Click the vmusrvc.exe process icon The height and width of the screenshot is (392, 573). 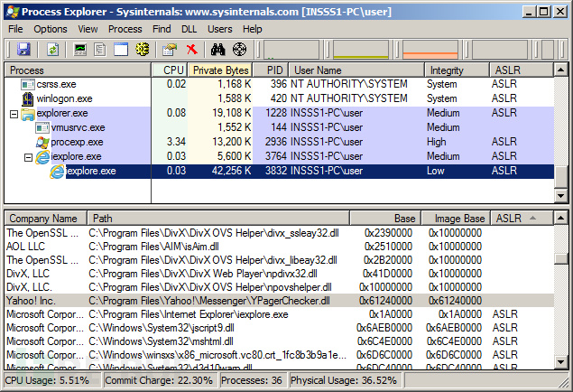(x=42, y=128)
